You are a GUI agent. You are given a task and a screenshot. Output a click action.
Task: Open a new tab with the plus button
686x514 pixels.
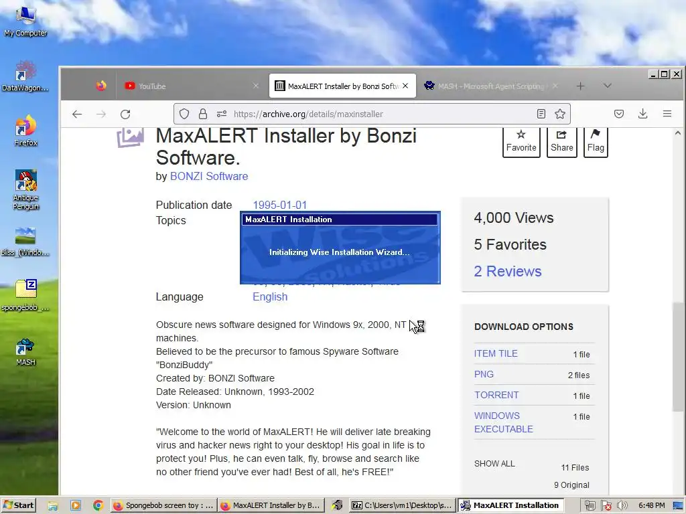[581, 86]
